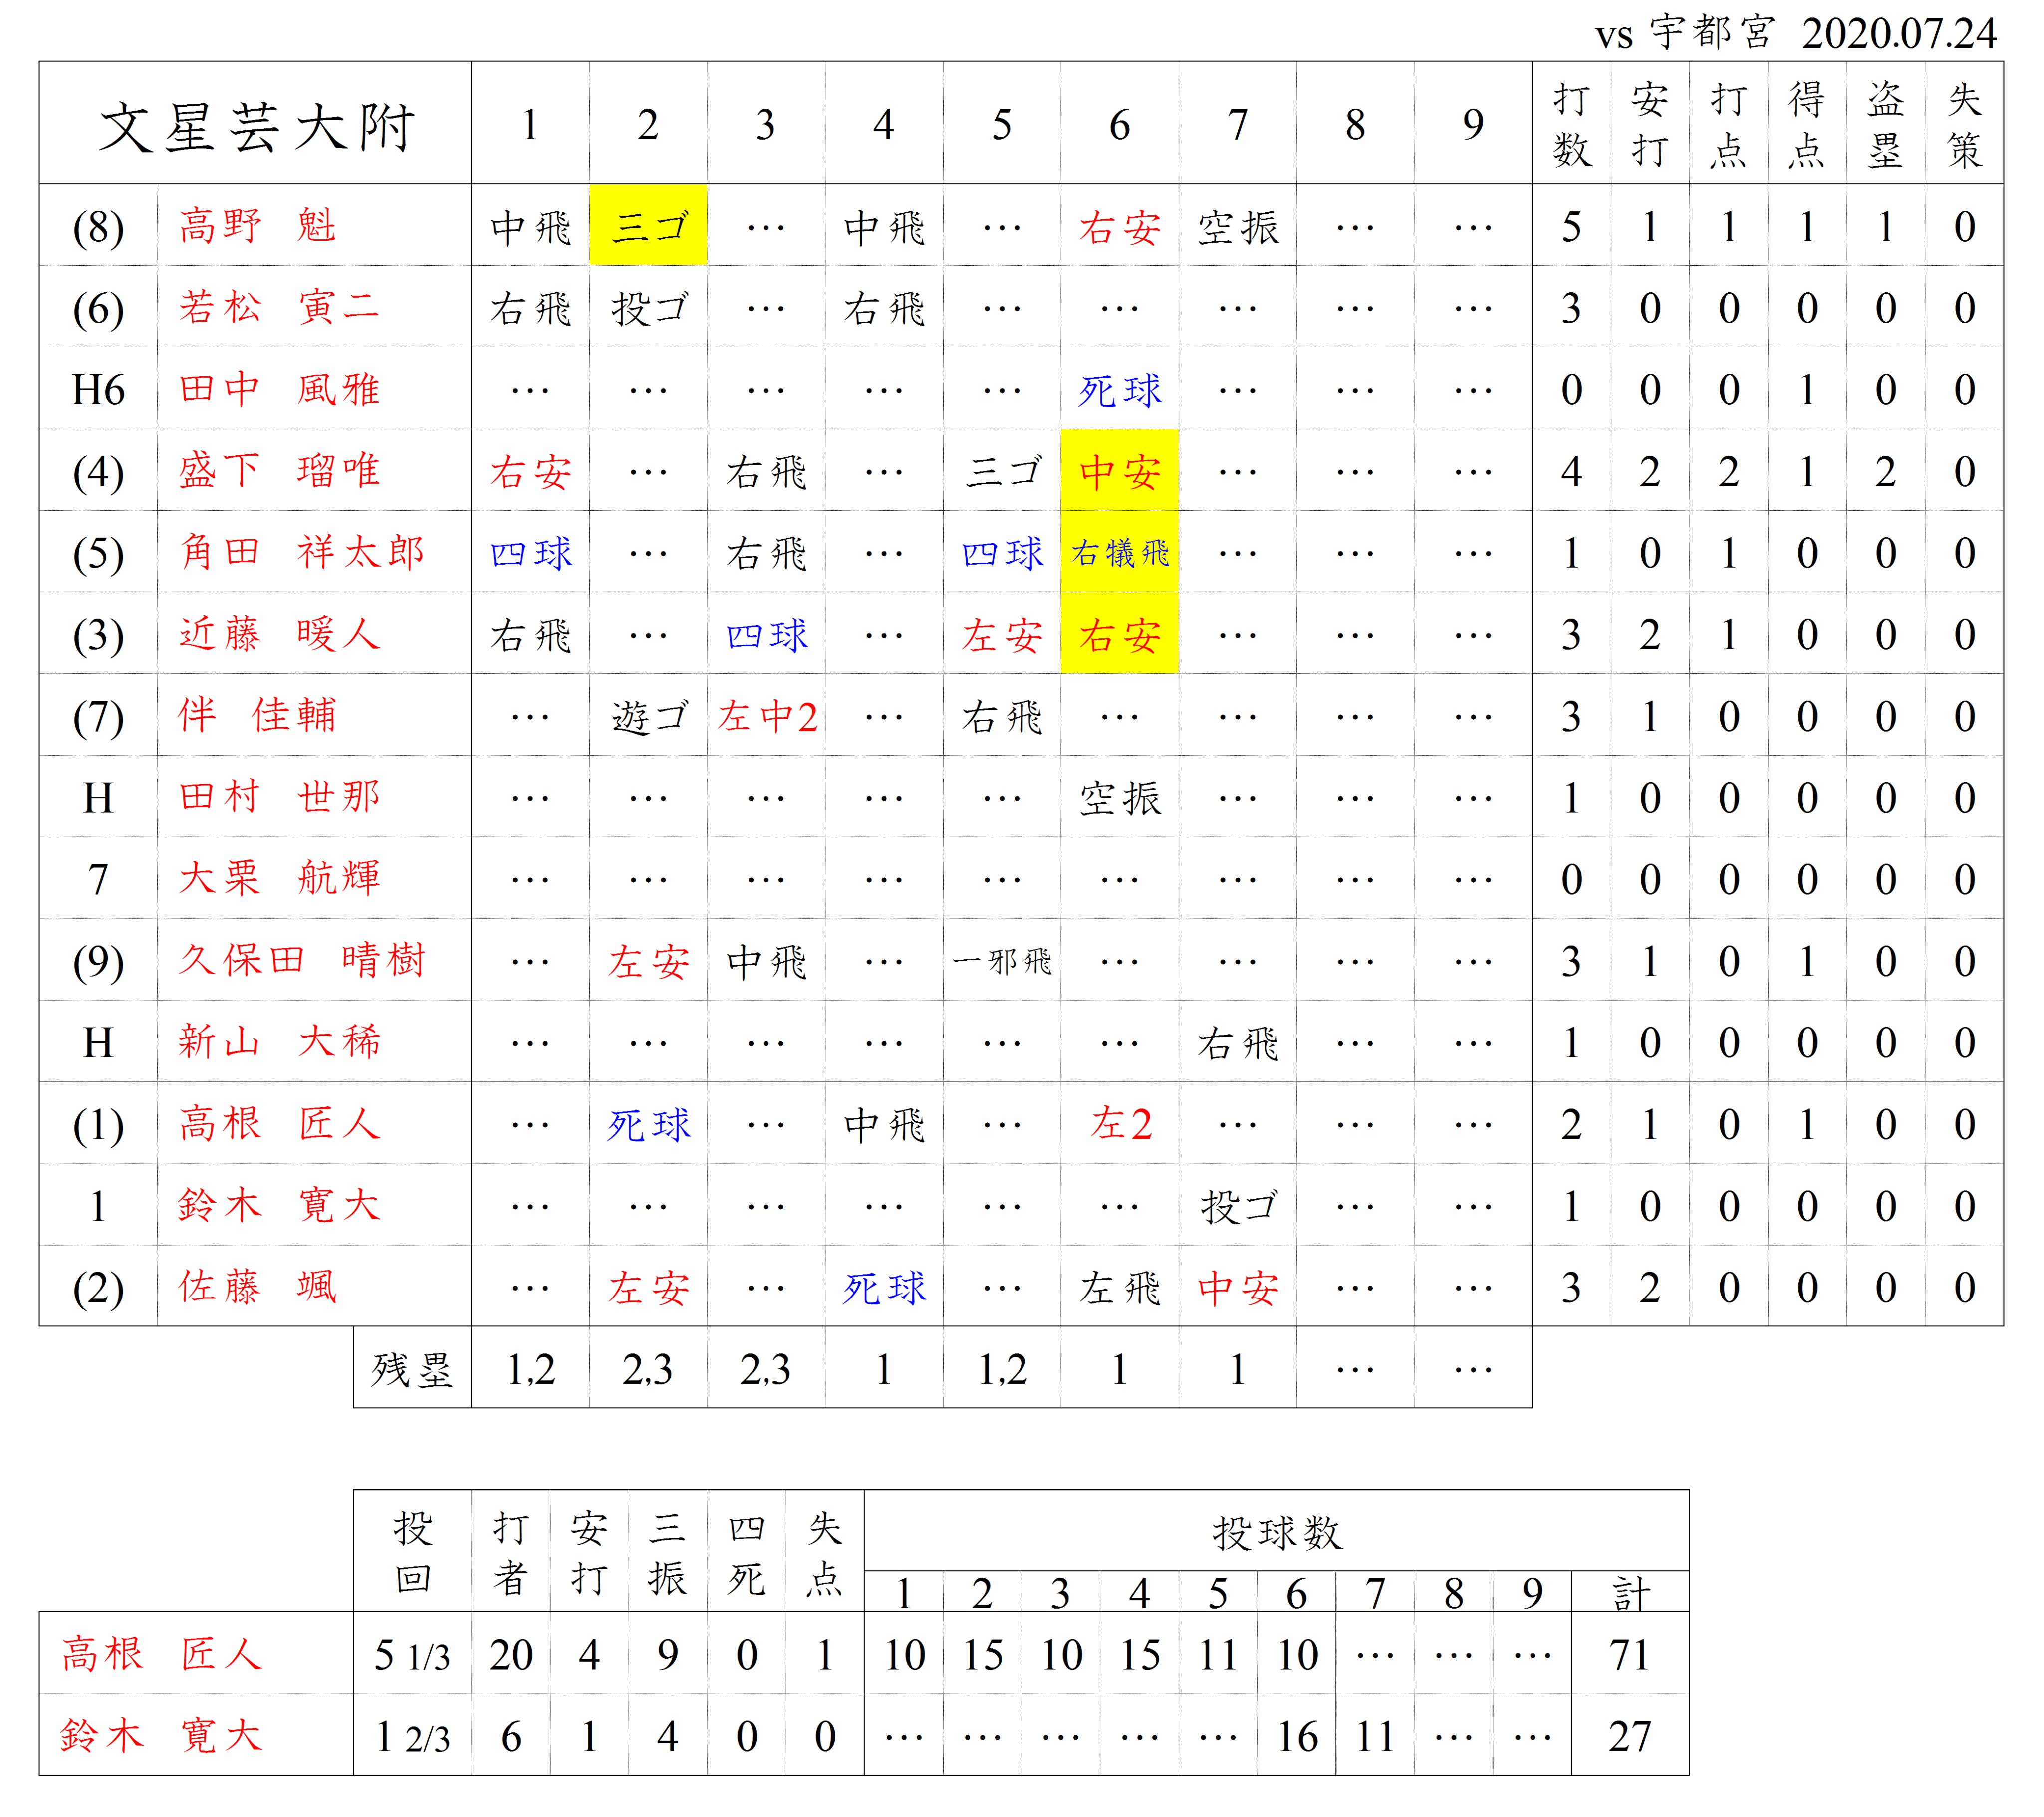Click the red 左安 cell for 久保田 晴樹
This screenshot has width=2044, height=1817.
pyautogui.click(x=648, y=961)
